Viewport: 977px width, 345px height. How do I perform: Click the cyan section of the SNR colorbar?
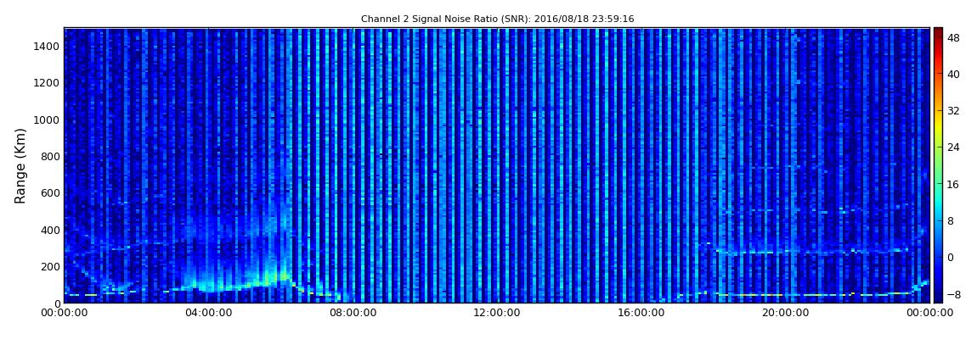938,202
